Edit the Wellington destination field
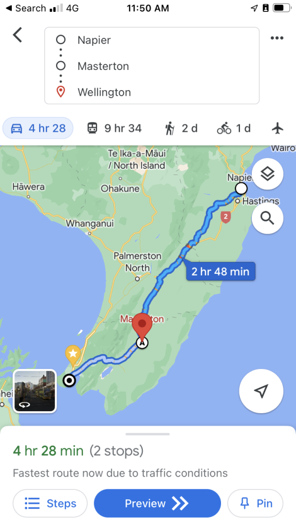The image size is (296, 527). [x=152, y=92]
